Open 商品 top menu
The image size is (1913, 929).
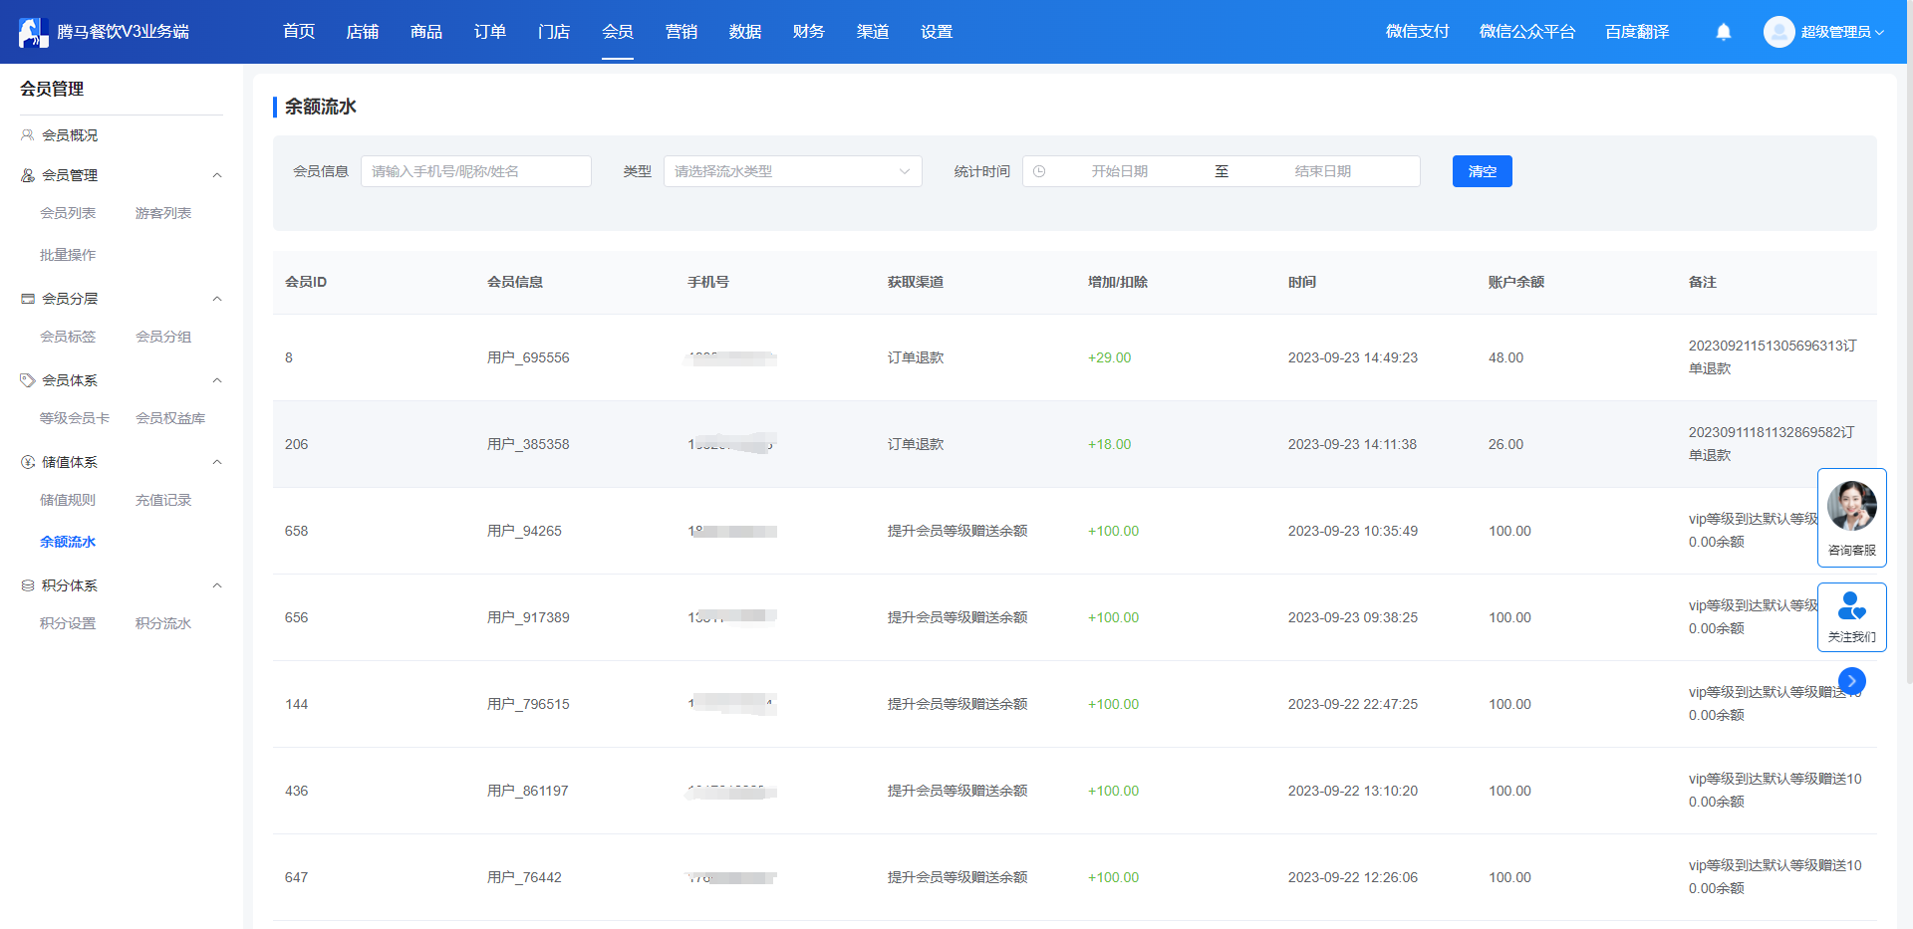click(426, 32)
